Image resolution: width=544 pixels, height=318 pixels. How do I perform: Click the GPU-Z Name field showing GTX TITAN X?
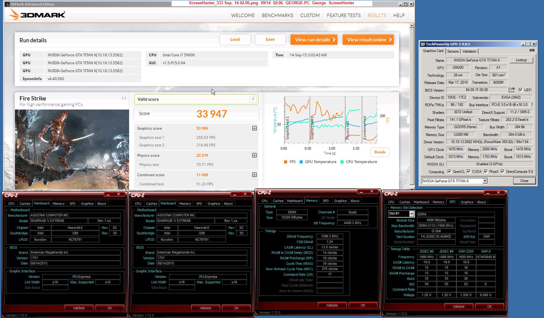477,60
